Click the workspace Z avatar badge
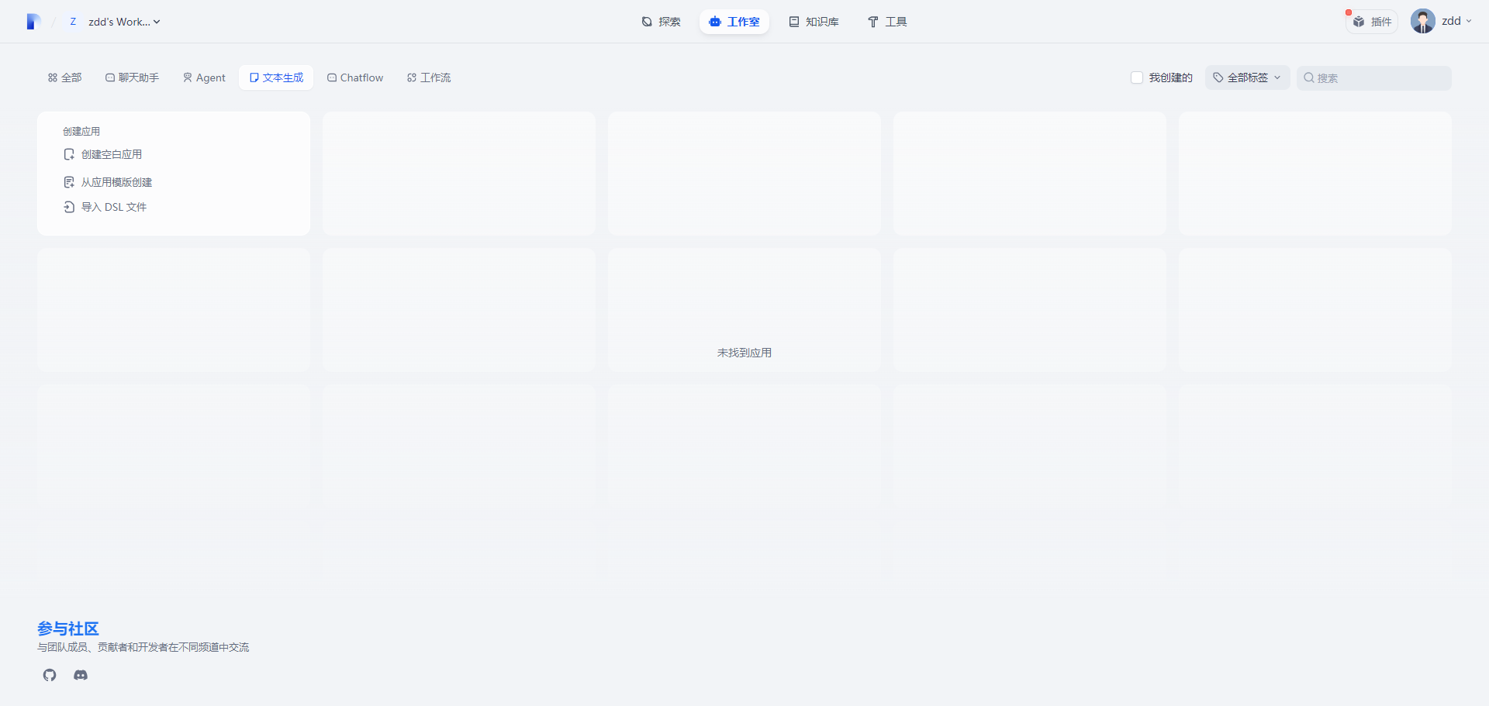 73,22
